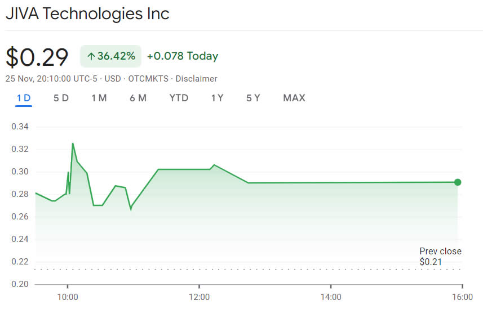This screenshot has width=483, height=314.
Task: Click the OTCMKTS exchange label
Action: coord(148,79)
